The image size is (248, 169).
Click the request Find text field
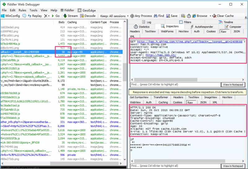[175, 85]
